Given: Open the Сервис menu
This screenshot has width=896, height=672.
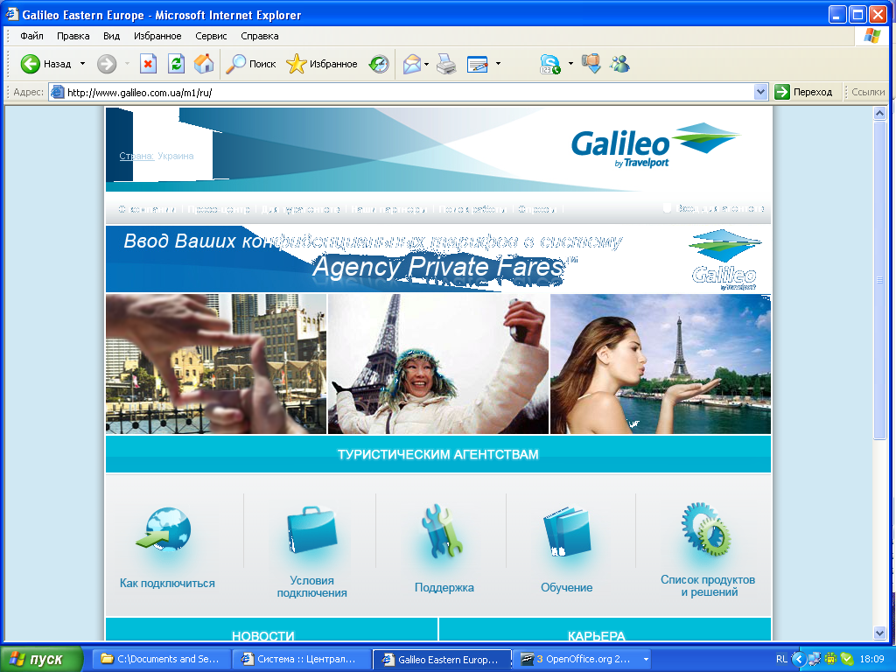Looking at the screenshot, I should click(x=211, y=36).
